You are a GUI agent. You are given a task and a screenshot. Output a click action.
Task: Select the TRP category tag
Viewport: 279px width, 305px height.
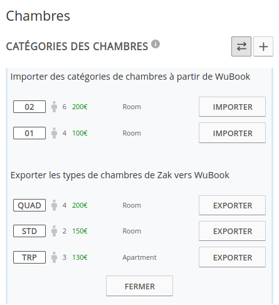click(x=29, y=257)
